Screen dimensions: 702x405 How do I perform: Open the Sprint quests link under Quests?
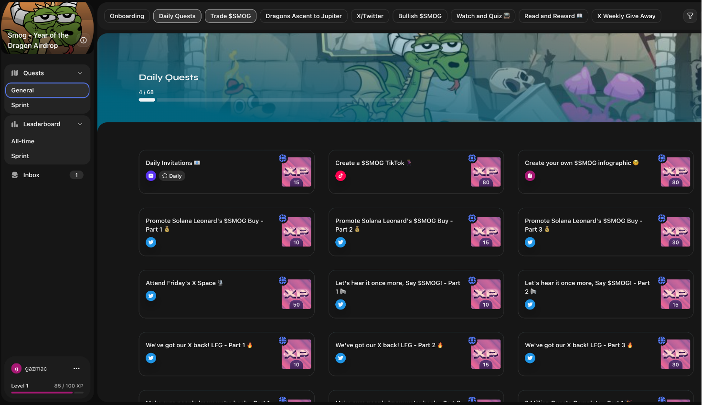point(20,105)
